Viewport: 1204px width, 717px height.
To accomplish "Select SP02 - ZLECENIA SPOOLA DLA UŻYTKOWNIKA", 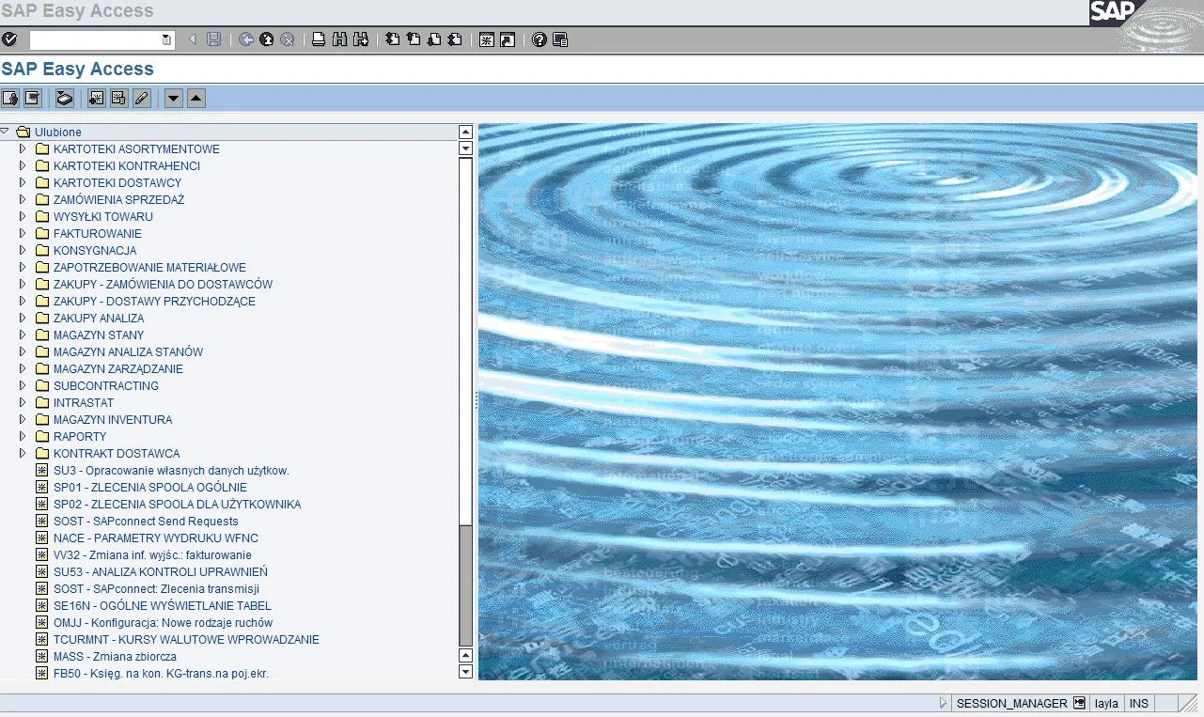I will pyautogui.click(x=178, y=504).
